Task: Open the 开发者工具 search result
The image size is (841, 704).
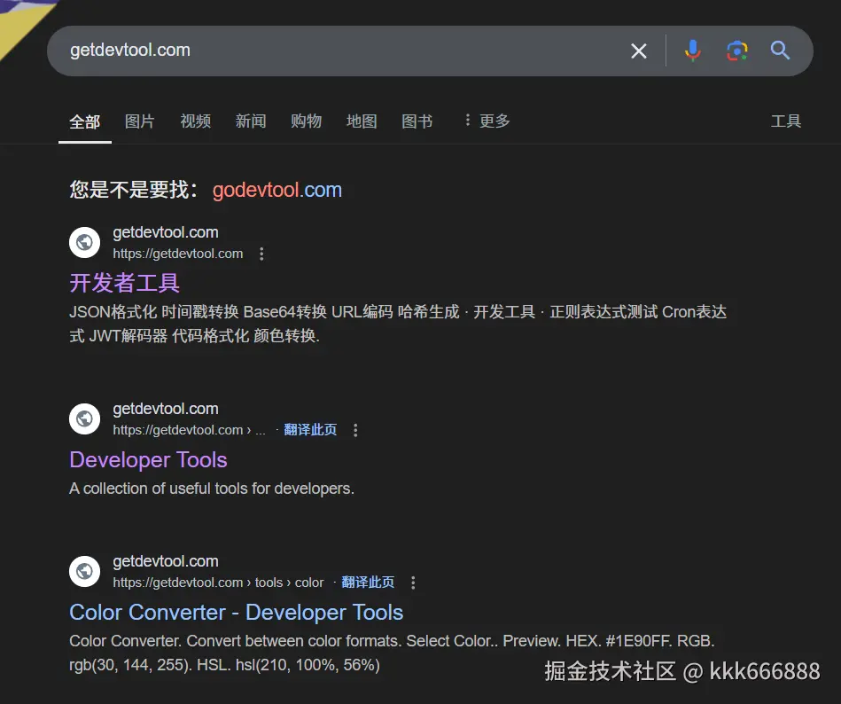Action: [124, 282]
